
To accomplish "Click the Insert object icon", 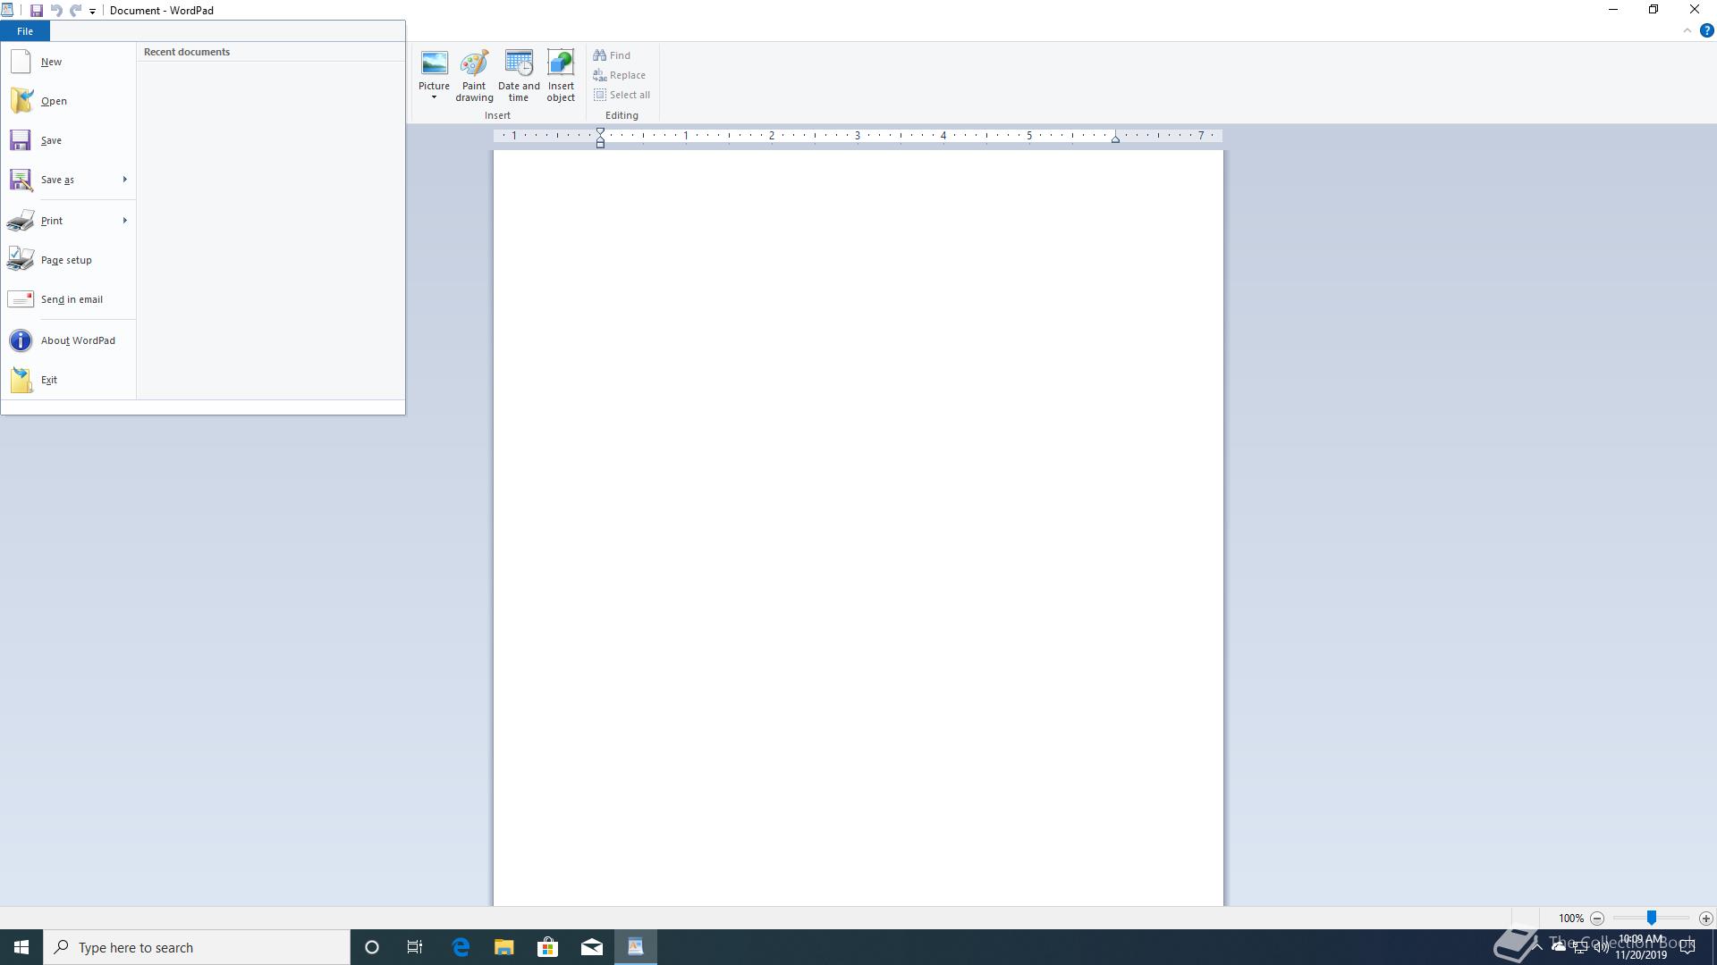I will [x=561, y=64].
